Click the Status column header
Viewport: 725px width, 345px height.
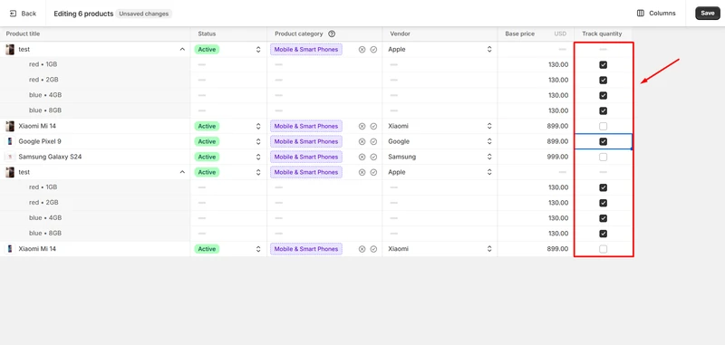click(x=207, y=34)
